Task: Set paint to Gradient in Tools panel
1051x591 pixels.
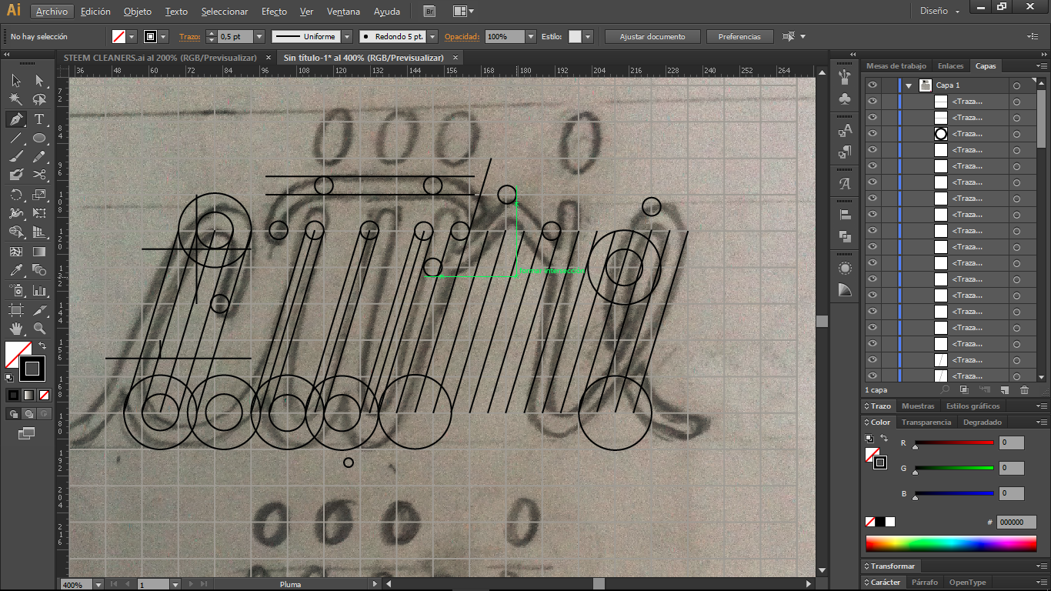Action: [28, 395]
